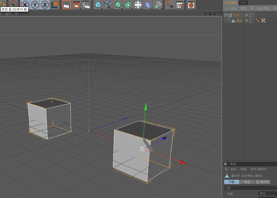
Task: Open the four-arrows symmetry icon
Action: 138,5
